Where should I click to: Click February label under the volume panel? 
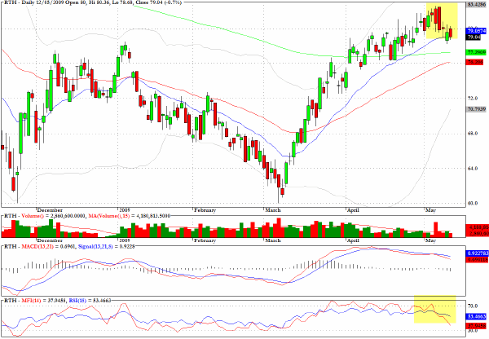coord(205,240)
